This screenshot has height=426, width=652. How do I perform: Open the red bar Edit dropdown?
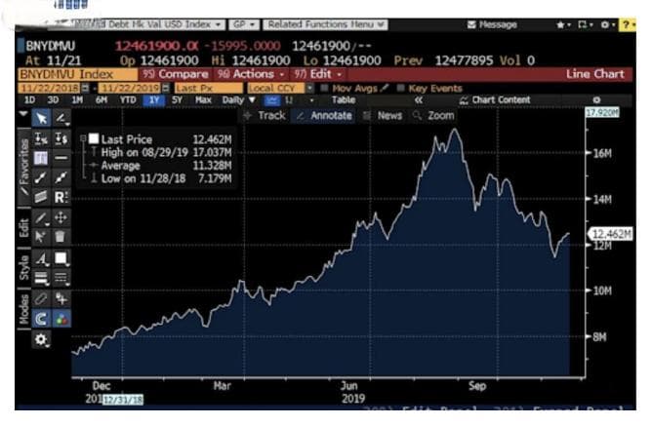pyautogui.click(x=317, y=74)
